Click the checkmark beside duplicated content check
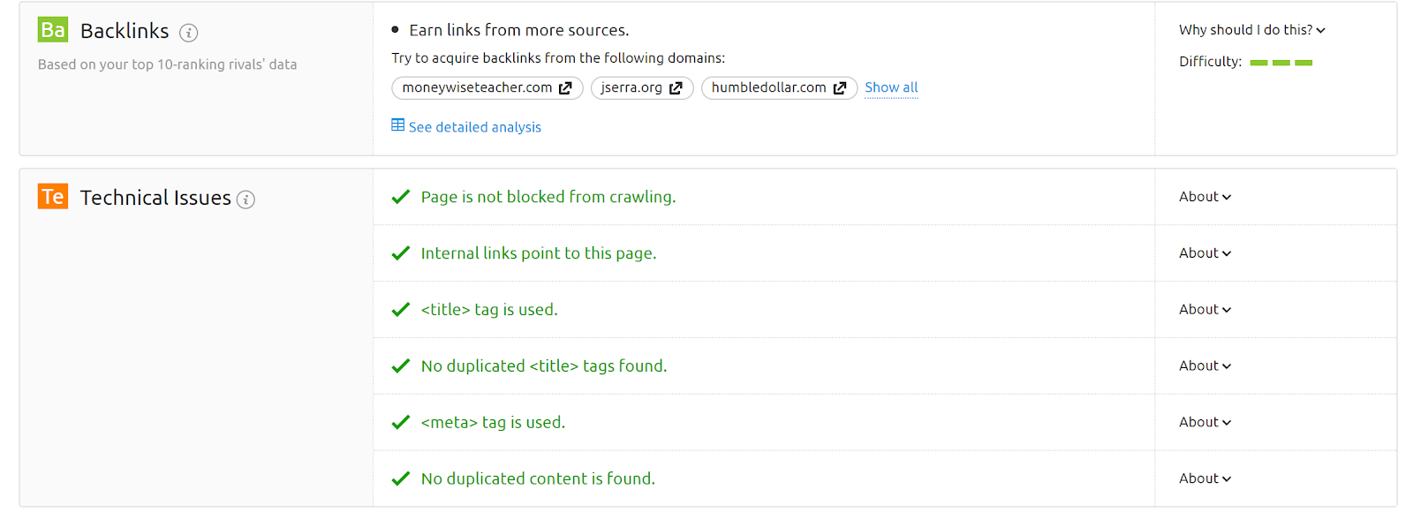1413x512 pixels. [x=401, y=478]
